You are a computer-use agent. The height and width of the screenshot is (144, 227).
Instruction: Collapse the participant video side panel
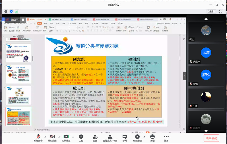tap(185, 76)
